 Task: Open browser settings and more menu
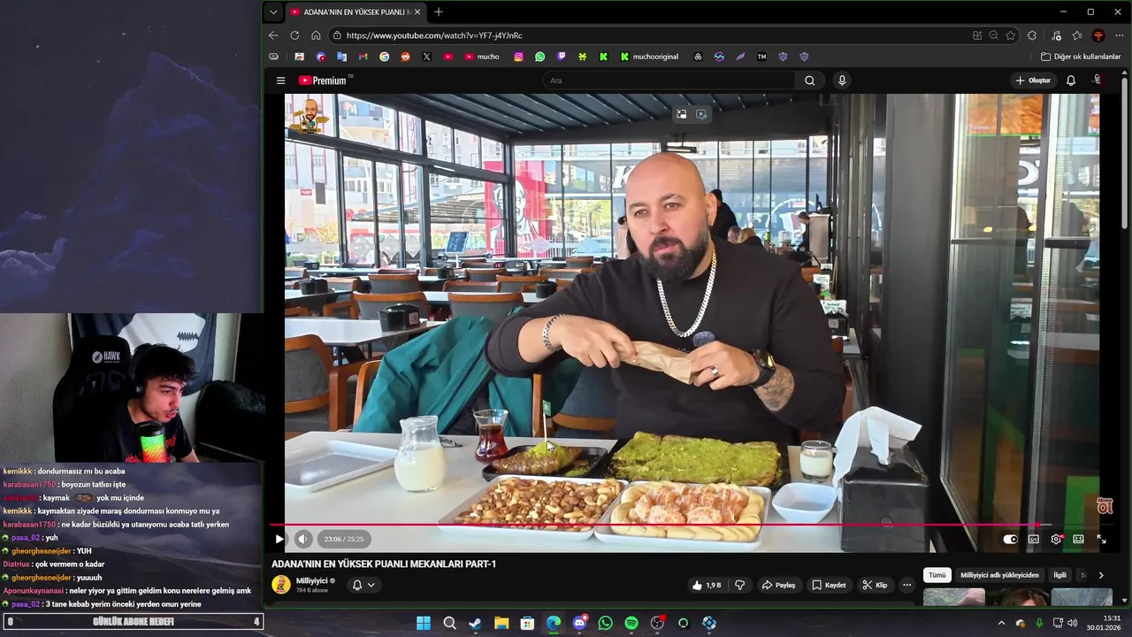click(x=1120, y=35)
